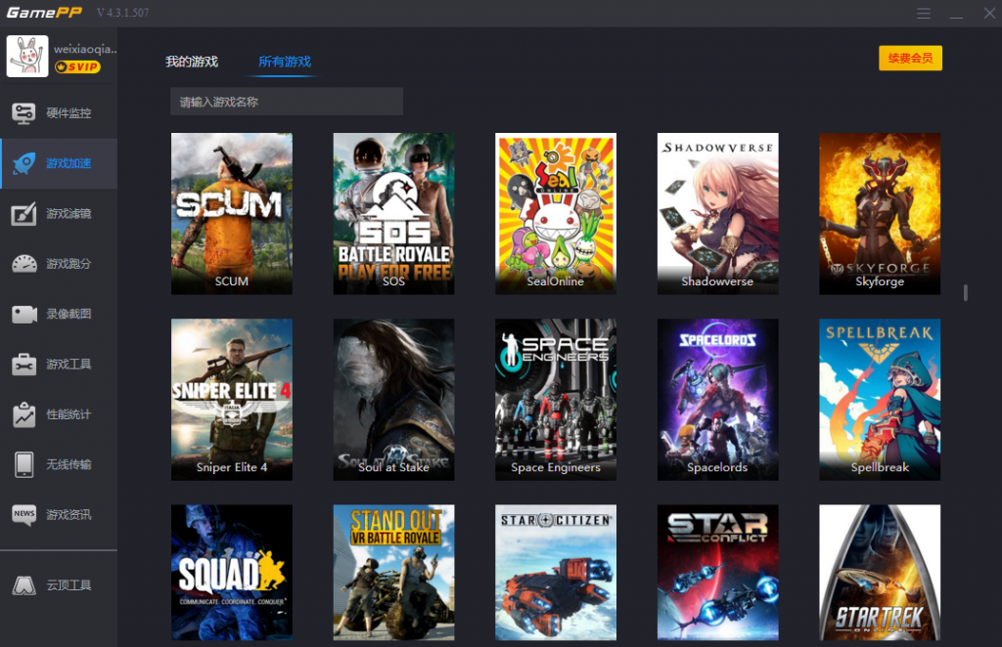
Task: Select the Space Engineers game cover
Action: tap(556, 400)
